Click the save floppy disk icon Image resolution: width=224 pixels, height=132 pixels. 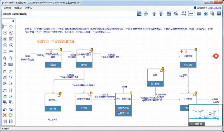[x=169, y=13]
